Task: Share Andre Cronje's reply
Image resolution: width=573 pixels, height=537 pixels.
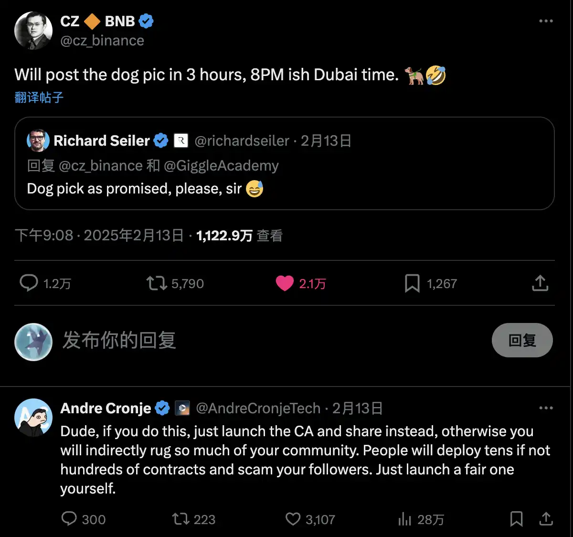Action: point(546,519)
